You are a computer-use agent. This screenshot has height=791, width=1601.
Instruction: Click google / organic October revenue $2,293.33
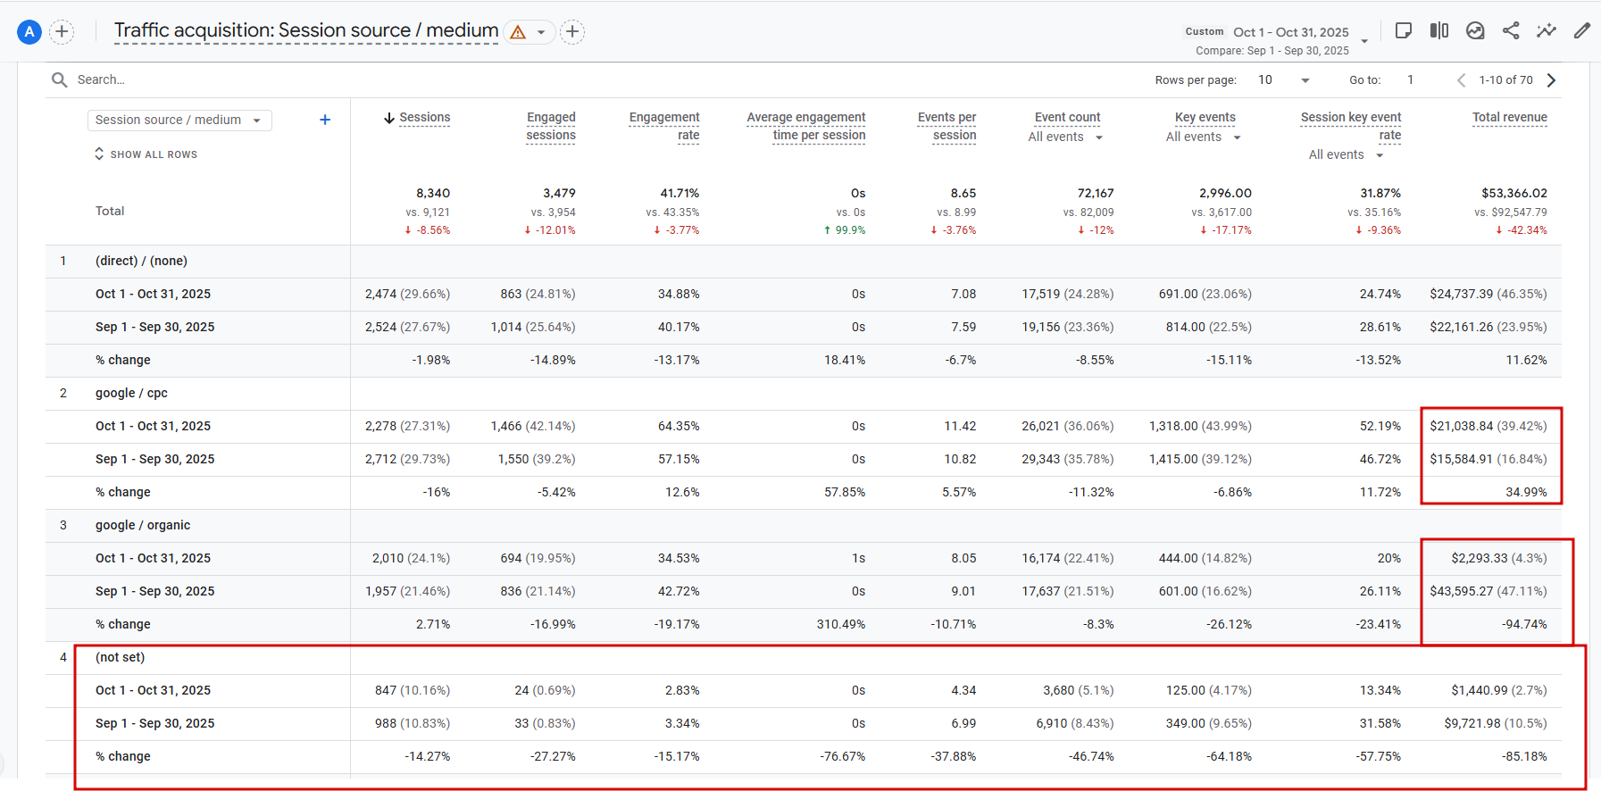(x=1480, y=559)
